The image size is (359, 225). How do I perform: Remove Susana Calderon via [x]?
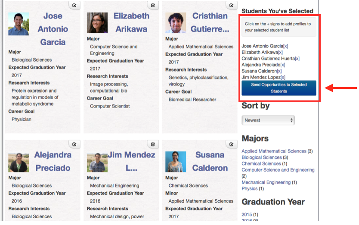279,71
